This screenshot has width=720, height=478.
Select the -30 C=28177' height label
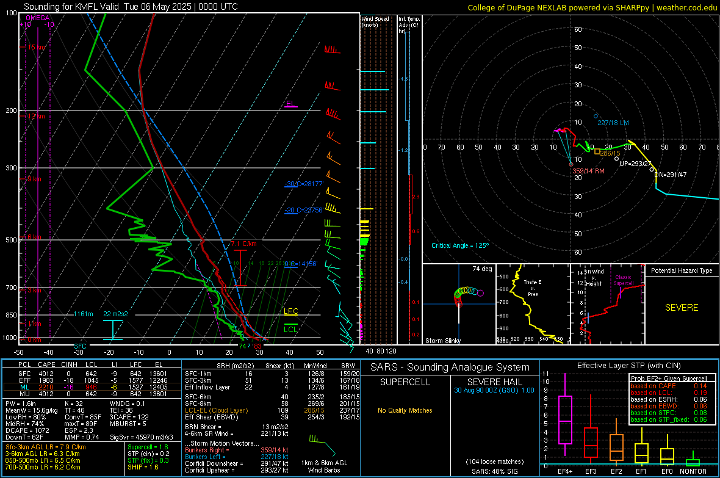pyautogui.click(x=304, y=184)
